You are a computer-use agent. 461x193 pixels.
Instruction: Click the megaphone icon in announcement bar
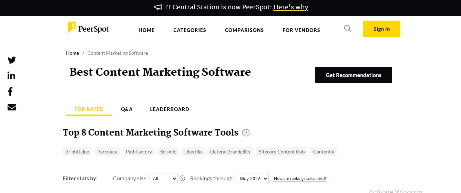tap(158, 7)
